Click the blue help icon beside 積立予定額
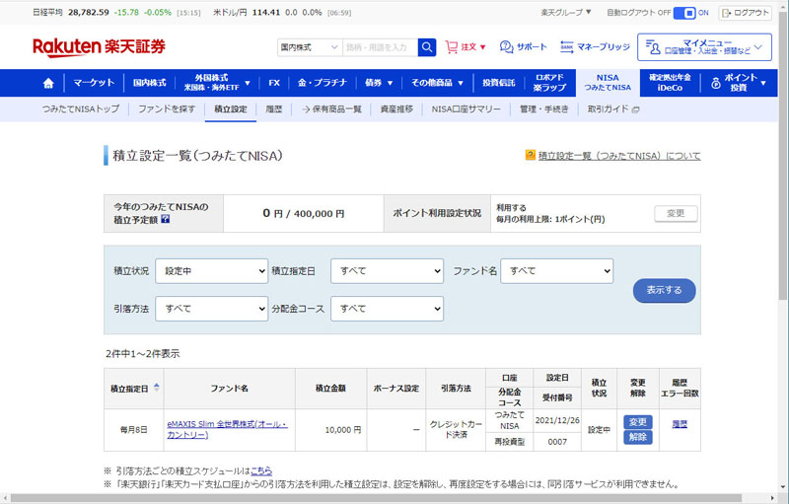Image resolution: width=789 pixels, height=504 pixels. coord(165,219)
